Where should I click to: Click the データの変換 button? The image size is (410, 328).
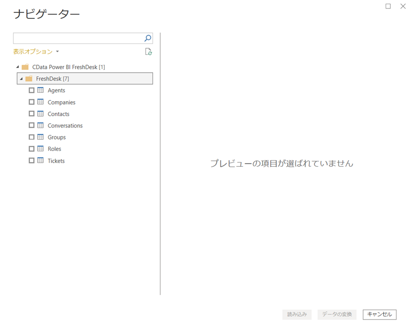pyautogui.click(x=337, y=314)
